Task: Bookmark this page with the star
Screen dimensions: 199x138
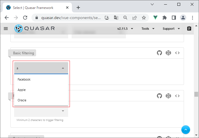Action: coord(144,18)
